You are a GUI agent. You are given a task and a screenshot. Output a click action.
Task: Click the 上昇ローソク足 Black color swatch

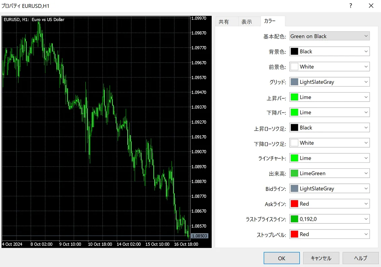click(x=294, y=128)
